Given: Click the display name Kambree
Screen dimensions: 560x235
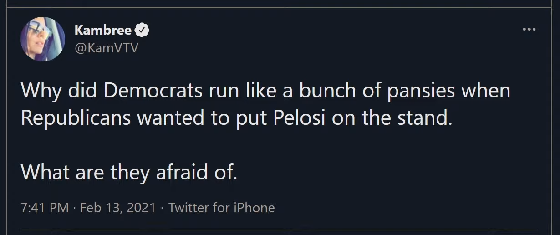Looking at the screenshot, I should click(103, 31).
